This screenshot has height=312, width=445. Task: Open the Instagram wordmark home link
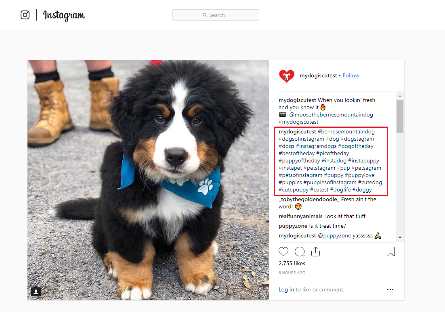pos(64,16)
